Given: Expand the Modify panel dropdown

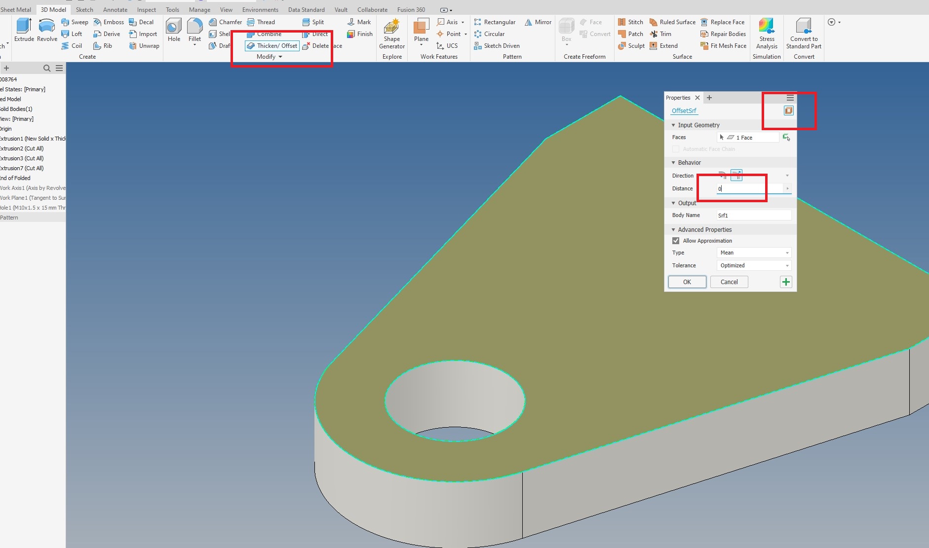Looking at the screenshot, I should point(270,57).
